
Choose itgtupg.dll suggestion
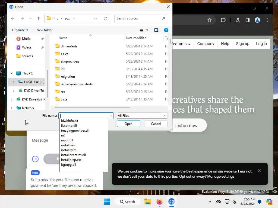pos(68,165)
